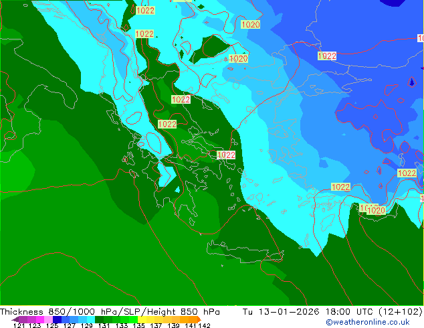Click the dark green legend swatch above 131
This screenshot has height=328, width=424.
99,319
